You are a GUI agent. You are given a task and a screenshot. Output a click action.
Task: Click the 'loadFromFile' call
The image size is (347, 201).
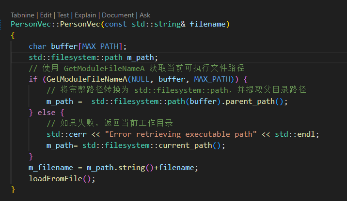coord(55,179)
